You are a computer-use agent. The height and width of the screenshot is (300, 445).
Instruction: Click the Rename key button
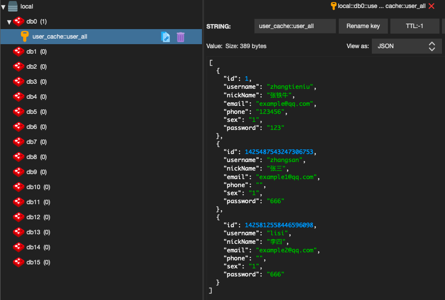[363, 26]
